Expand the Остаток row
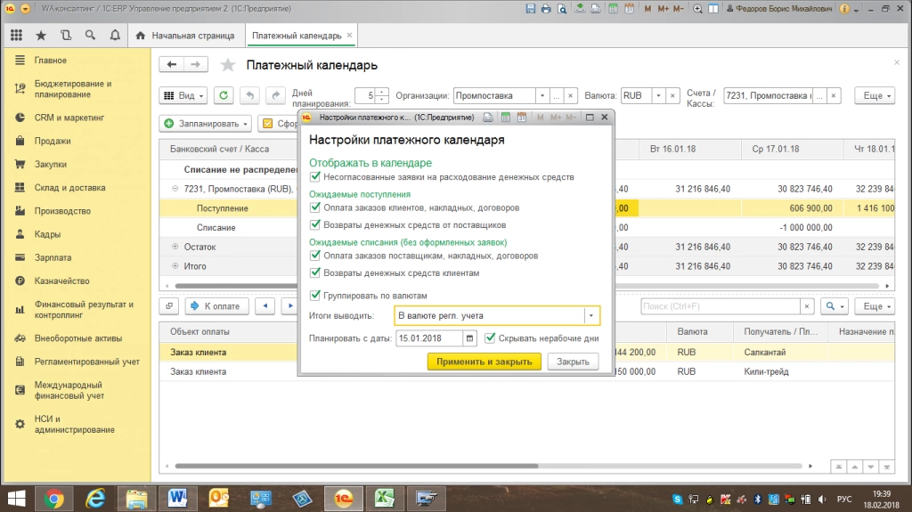912x512 pixels. 175,247
